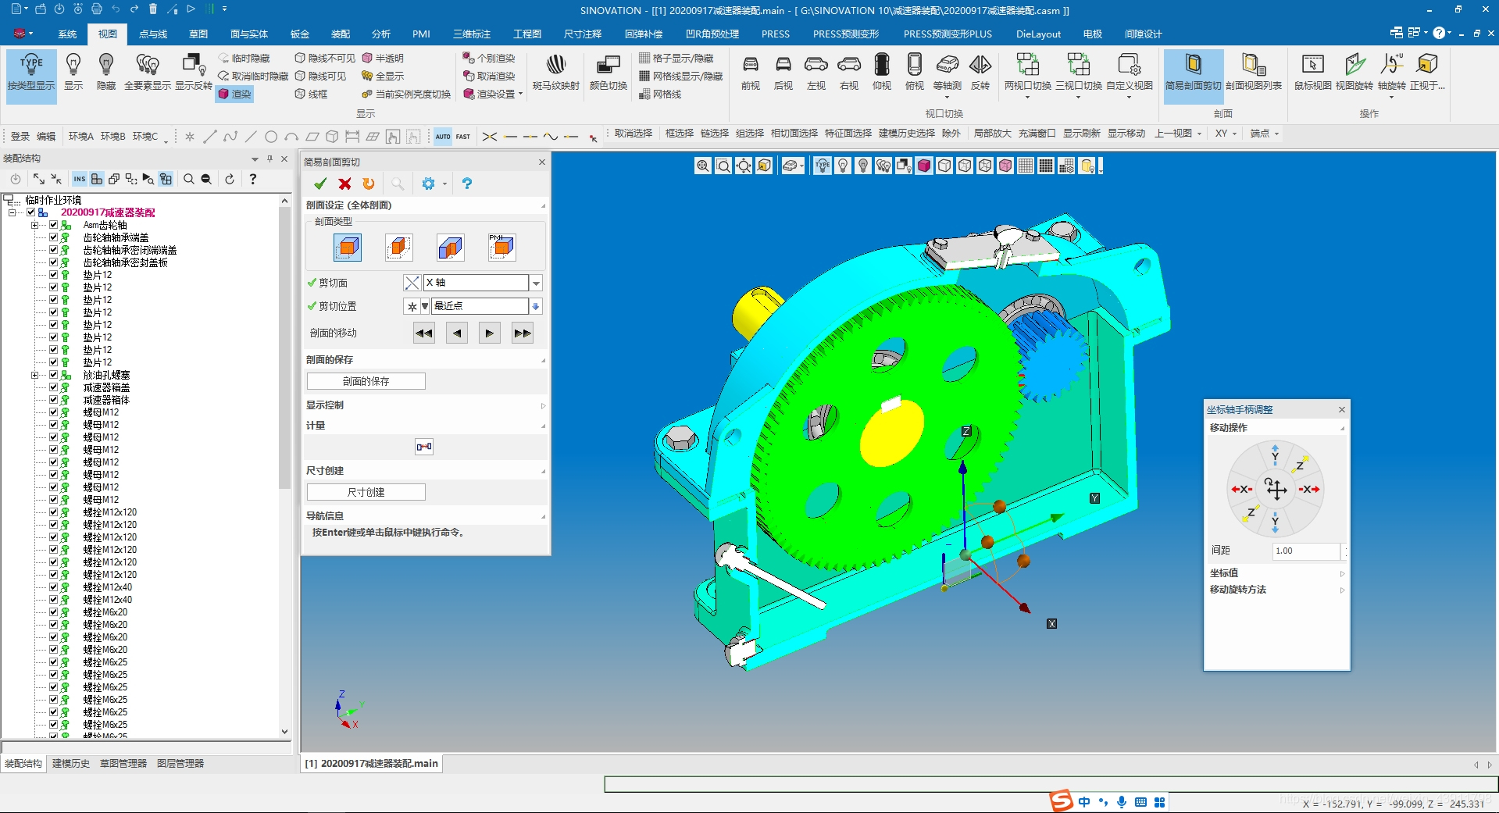Select the PMI section type icon
This screenshot has height=813, width=1499.
point(501,248)
